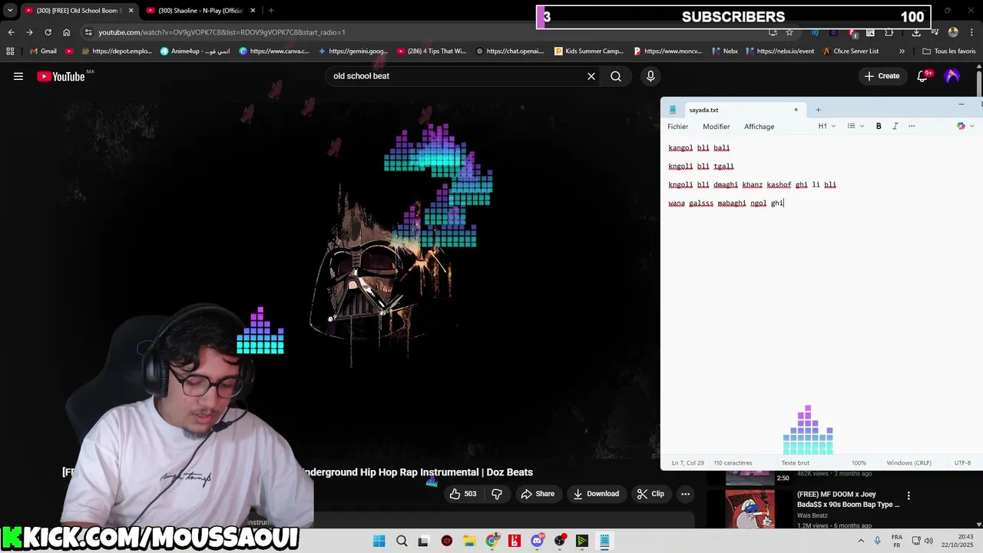This screenshot has width=983, height=553.
Task: Open Anime4up bookmark
Action: (x=195, y=51)
